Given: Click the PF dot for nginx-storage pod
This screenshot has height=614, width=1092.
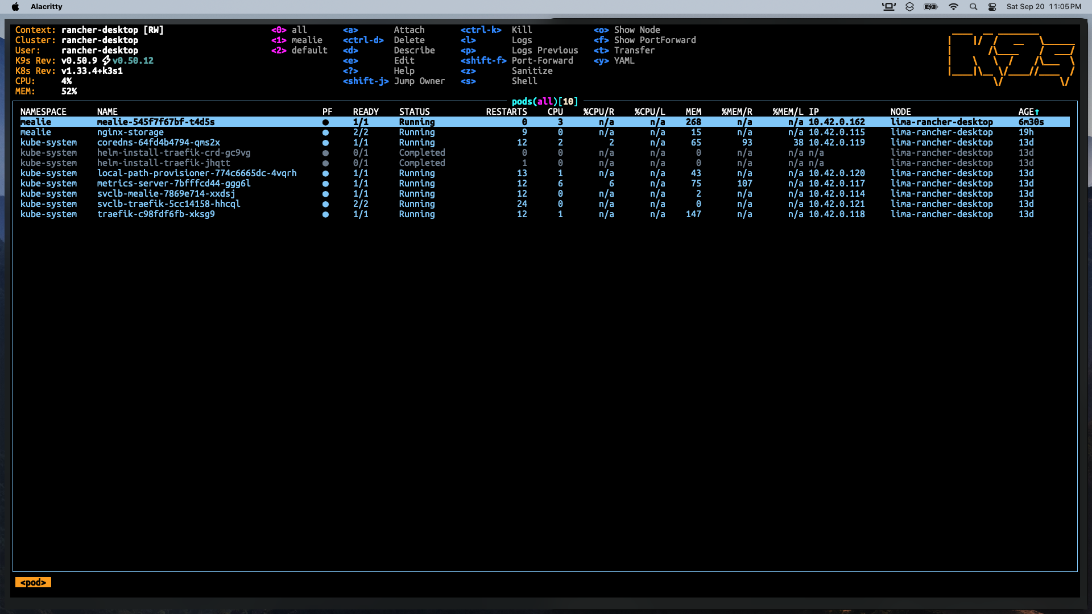Looking at the screenshot, I should [x=325, y=132].
